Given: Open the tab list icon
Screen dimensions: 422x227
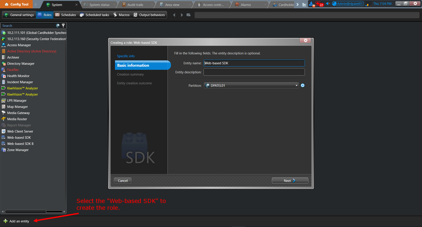Looking at the screenshot, I should coord(304,5).
